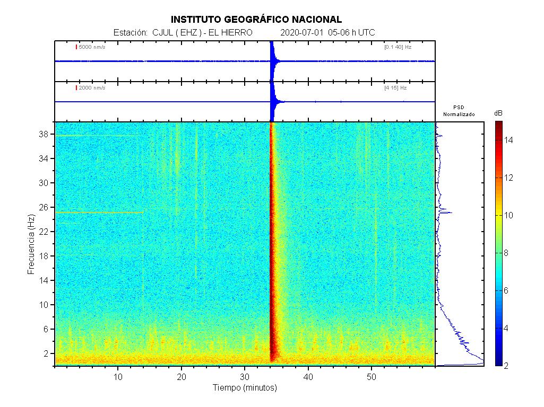Click the dB colorbar label

pos(498,113)
